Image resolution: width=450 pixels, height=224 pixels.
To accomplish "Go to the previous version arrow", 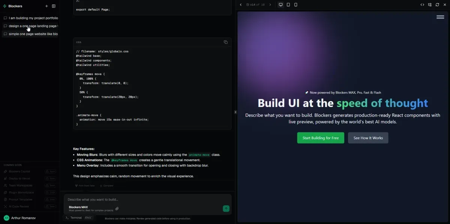I will point(241,5).
